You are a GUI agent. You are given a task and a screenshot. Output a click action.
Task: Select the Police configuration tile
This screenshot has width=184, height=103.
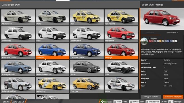[121, 85]
